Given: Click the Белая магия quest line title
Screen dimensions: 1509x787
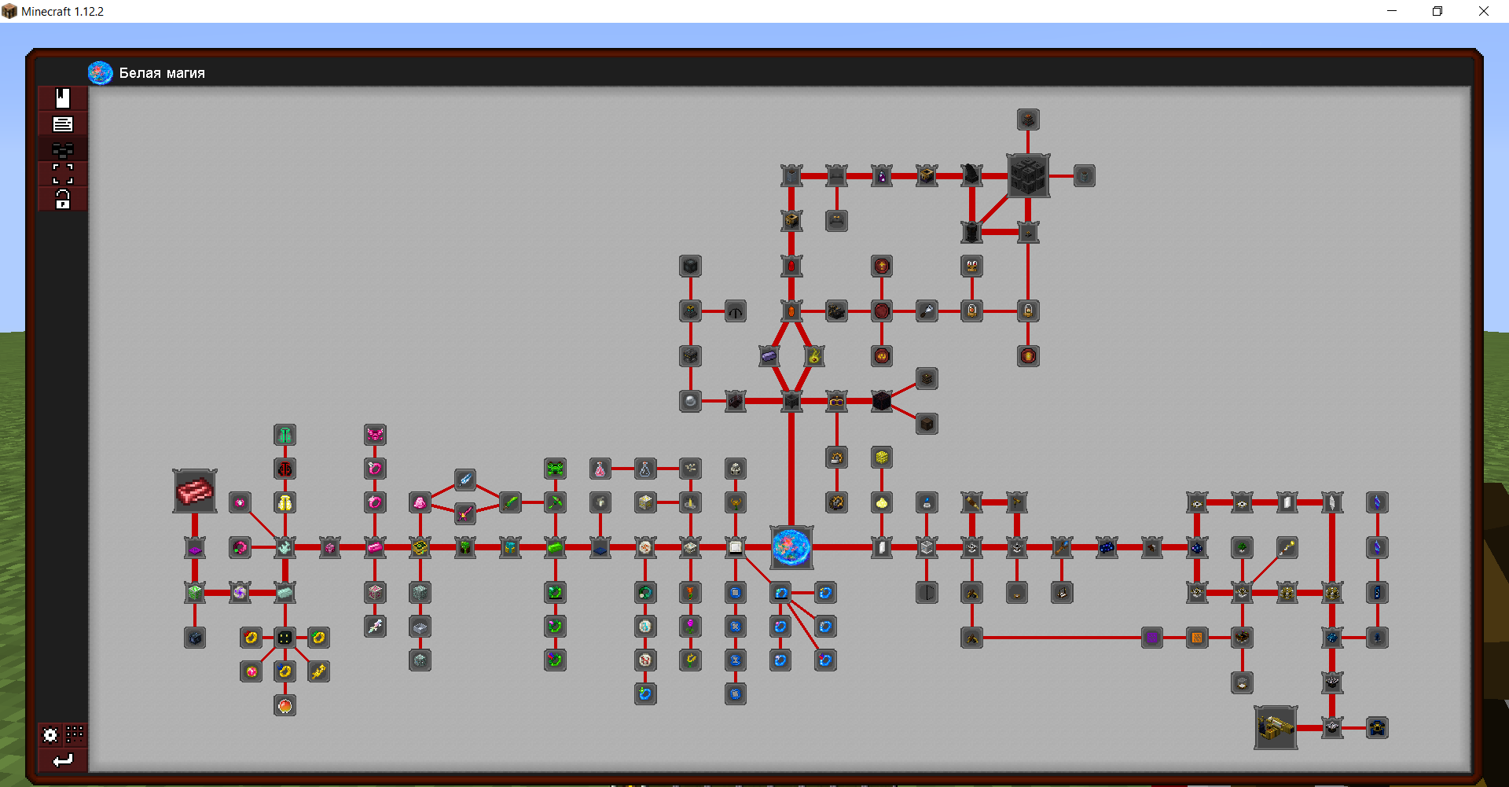Looking at the screenshot, I should (162, 73).
